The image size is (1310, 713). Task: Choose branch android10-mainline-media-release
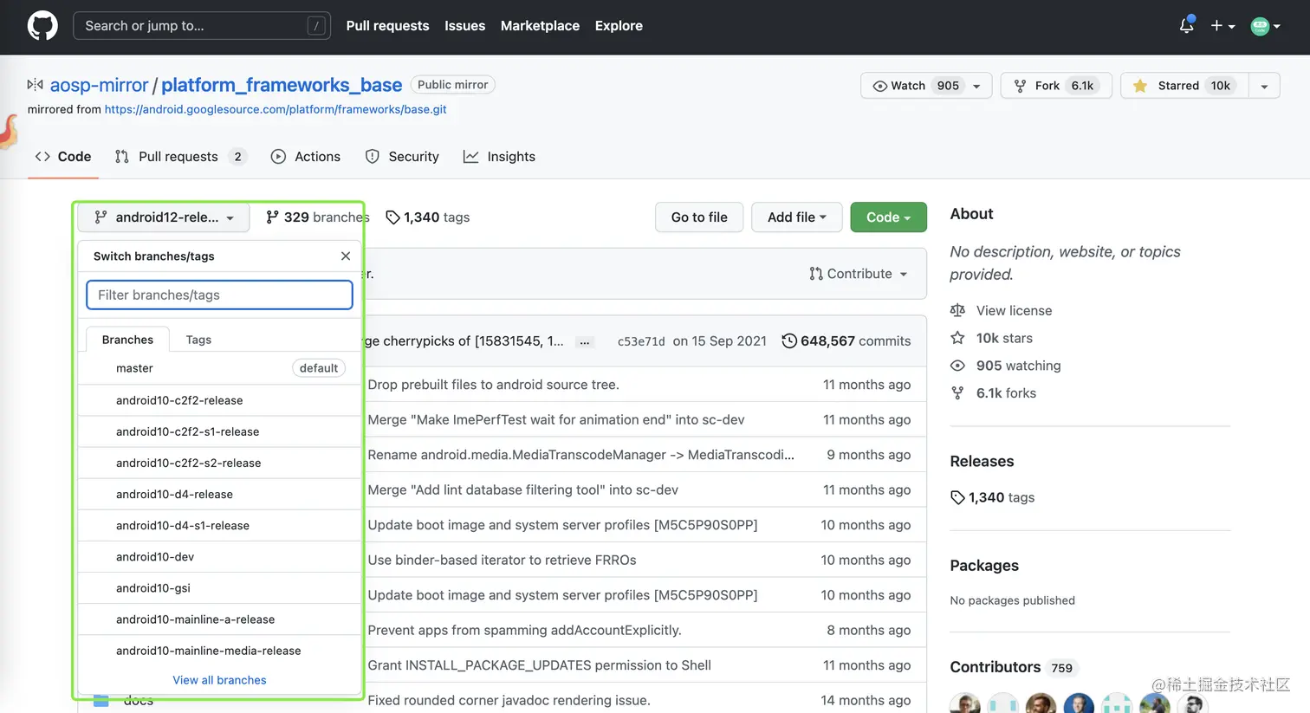tap(219, 651)
